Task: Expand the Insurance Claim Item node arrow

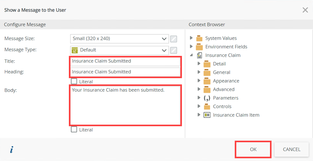Action: (x=199, y=115)
